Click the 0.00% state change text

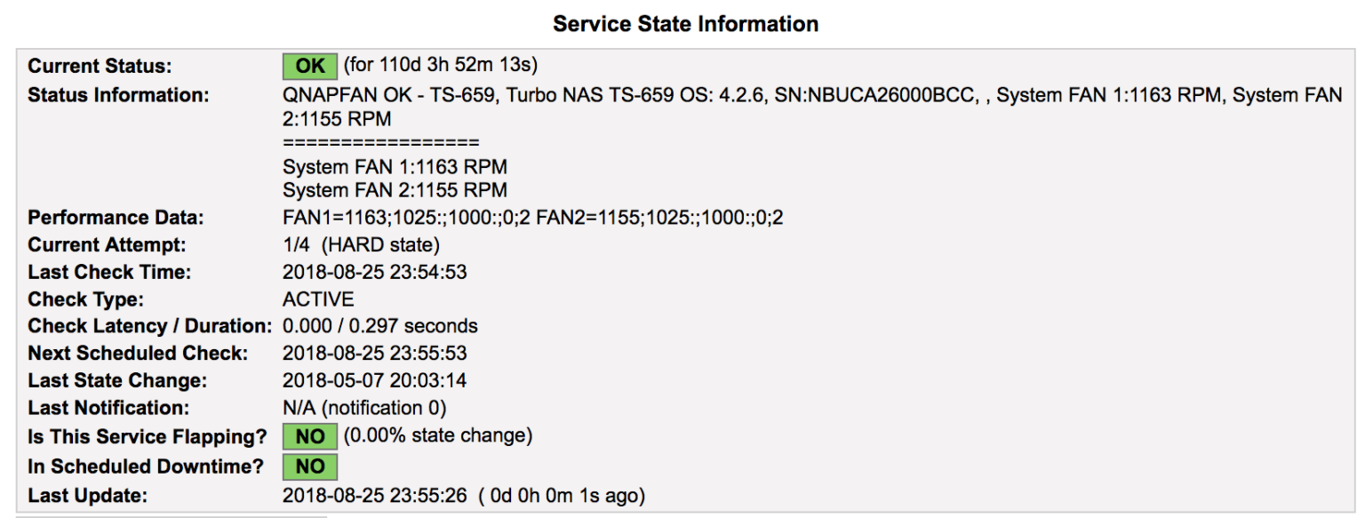click(x=438, y=435)
